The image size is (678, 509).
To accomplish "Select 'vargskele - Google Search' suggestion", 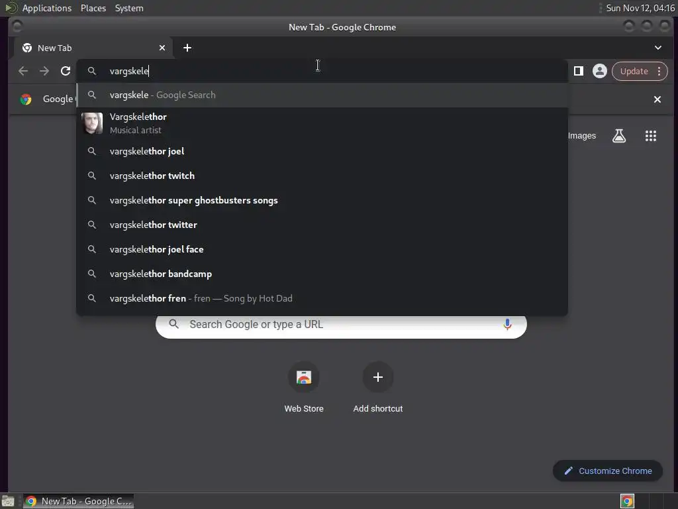I will pyautogui.click(x=322, y=95).
